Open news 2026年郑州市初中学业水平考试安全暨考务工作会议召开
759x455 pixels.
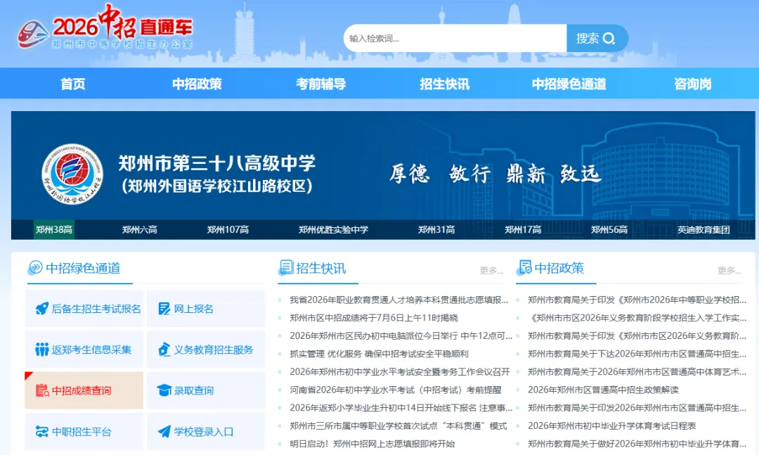coord(400,371)
